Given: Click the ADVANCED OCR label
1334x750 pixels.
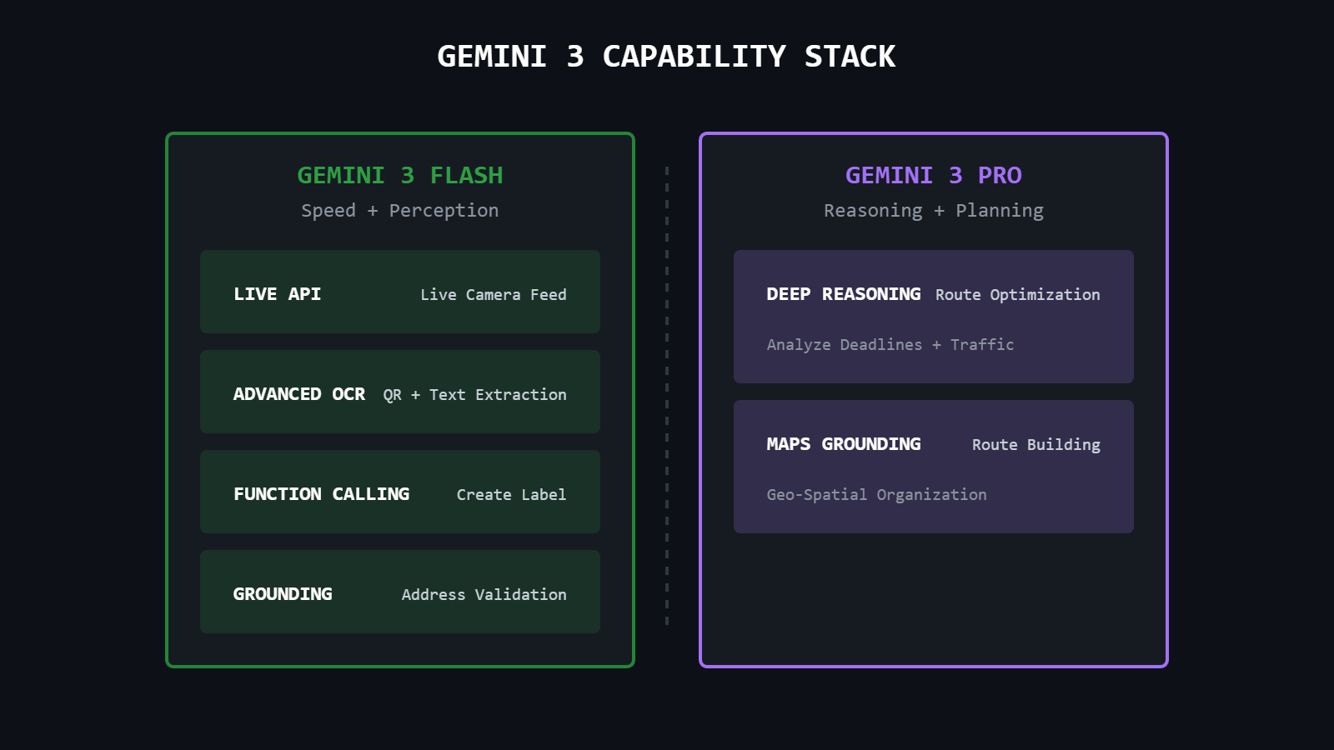Looking at the screenshot, I should click(x=299, y=394).
